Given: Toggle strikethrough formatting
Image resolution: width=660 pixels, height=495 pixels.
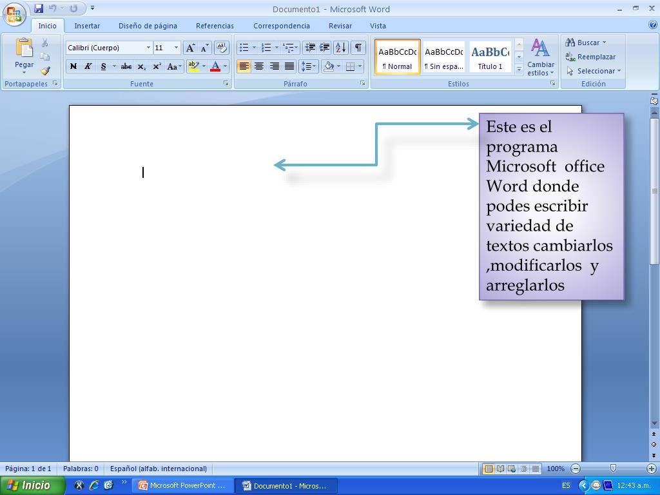Looking at the screenshot, I should click(x=126, y=66).
